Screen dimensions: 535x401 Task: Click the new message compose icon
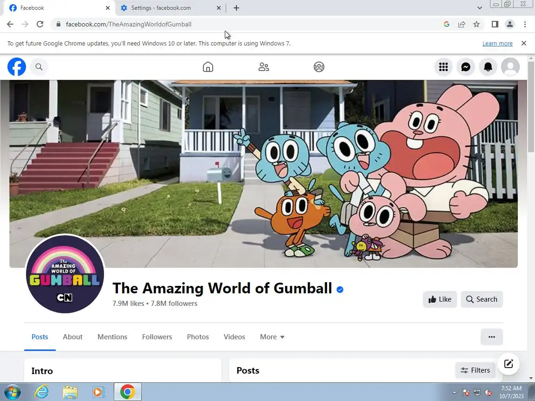tap(509, 364)
